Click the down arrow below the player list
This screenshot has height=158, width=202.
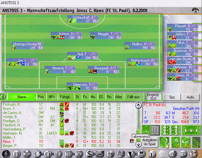coord(138,144)
